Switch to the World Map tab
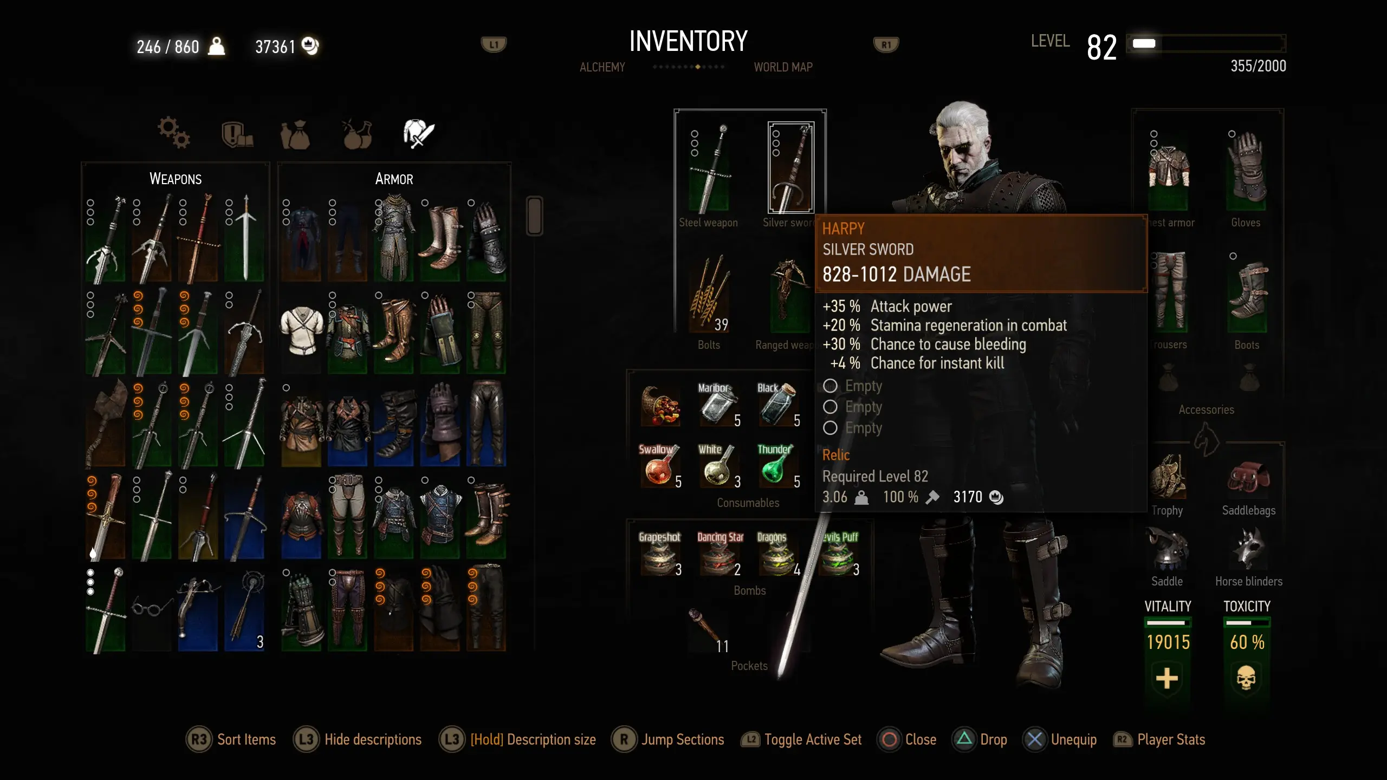The height and width of the screenshot is (780, 1387). (783, 67)
